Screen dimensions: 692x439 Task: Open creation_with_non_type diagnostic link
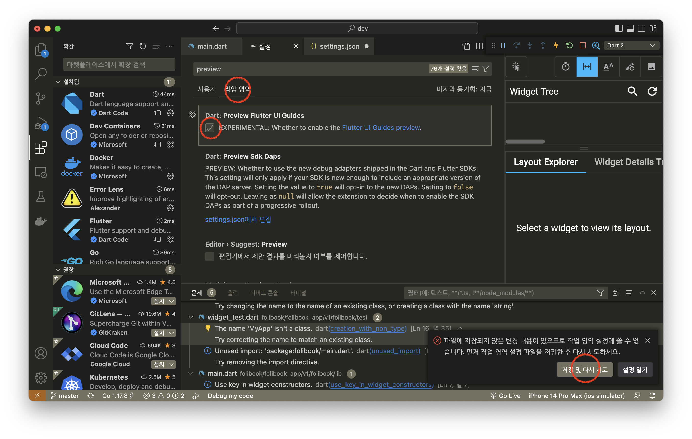coord(368,328)
